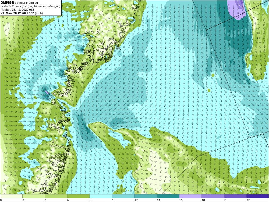Click the 'hviður > 25 m/s (hvítt)' description line
This screenshot has width=269, height=202.
pyautogui.click(x=30, y=6)
